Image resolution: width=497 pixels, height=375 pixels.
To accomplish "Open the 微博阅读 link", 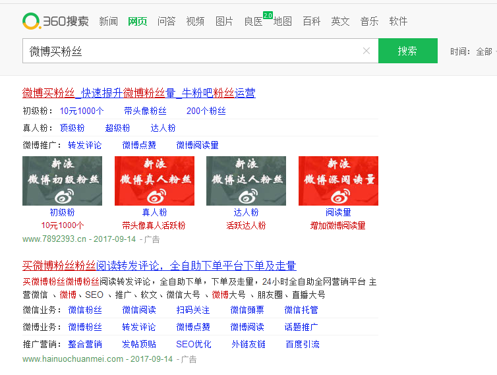I will tap(247, 327).
